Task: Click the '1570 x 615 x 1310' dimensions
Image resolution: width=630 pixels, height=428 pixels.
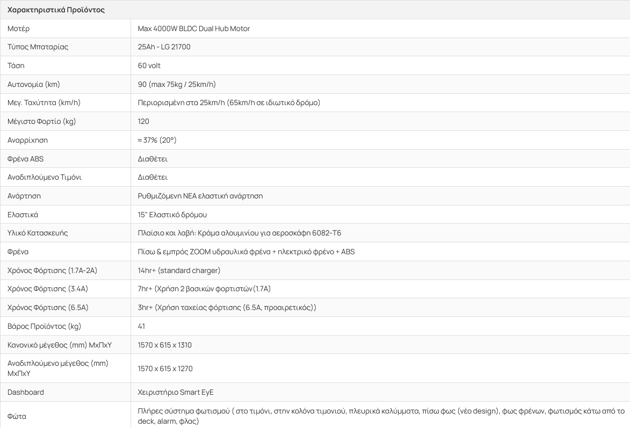Action: (165, 345)
